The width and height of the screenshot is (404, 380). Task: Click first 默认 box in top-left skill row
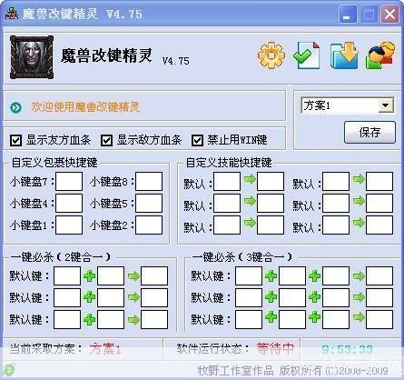(227, 181)
